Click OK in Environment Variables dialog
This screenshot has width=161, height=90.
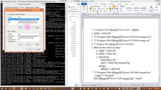(x=30, y=49)
